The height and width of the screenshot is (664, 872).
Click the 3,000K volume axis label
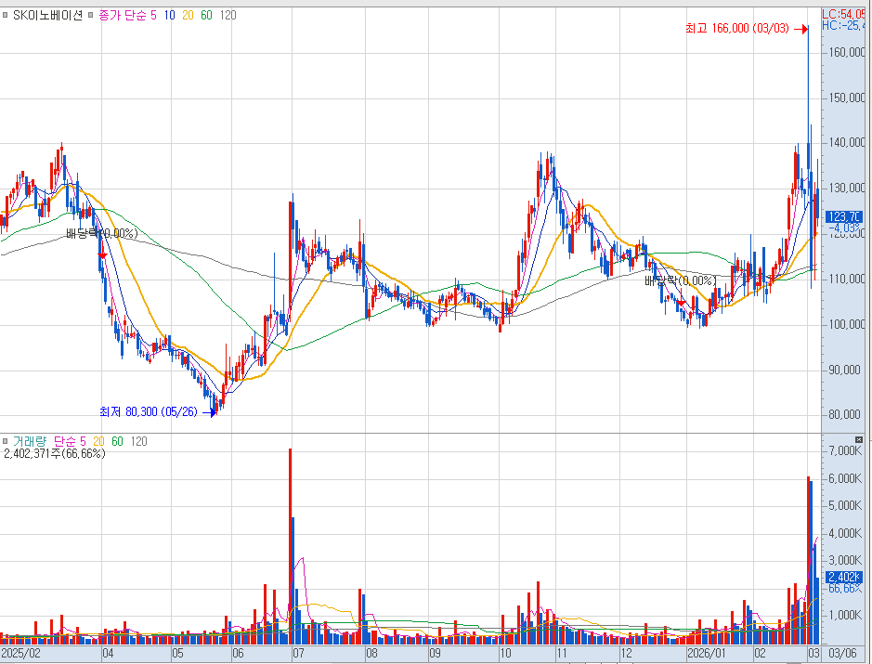tap(845, 561)
